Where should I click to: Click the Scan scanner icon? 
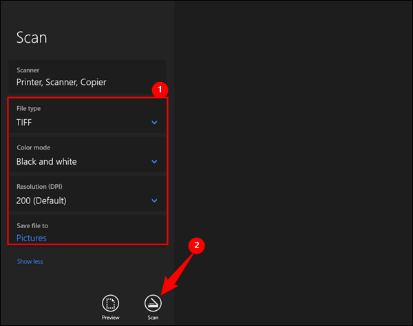click(152, 302)
